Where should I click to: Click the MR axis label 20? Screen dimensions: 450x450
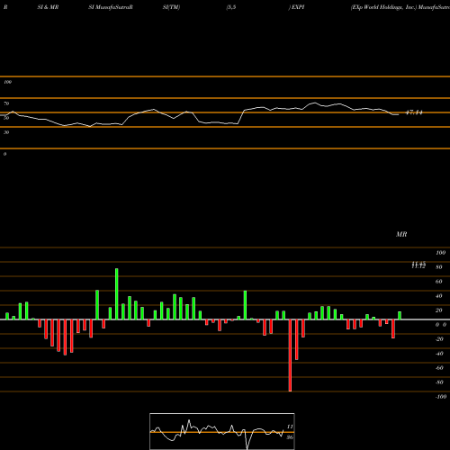pos(439,310)
